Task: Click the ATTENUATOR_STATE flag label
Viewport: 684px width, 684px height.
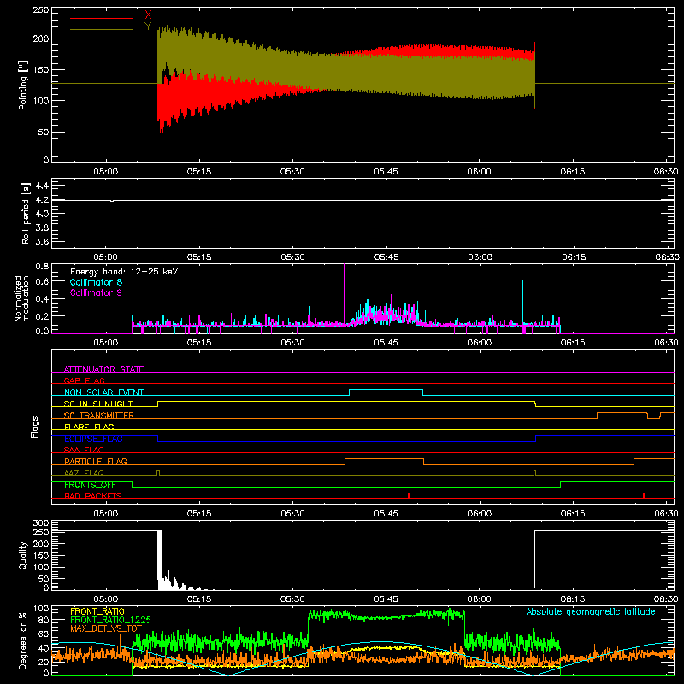Action: (103, 369)
